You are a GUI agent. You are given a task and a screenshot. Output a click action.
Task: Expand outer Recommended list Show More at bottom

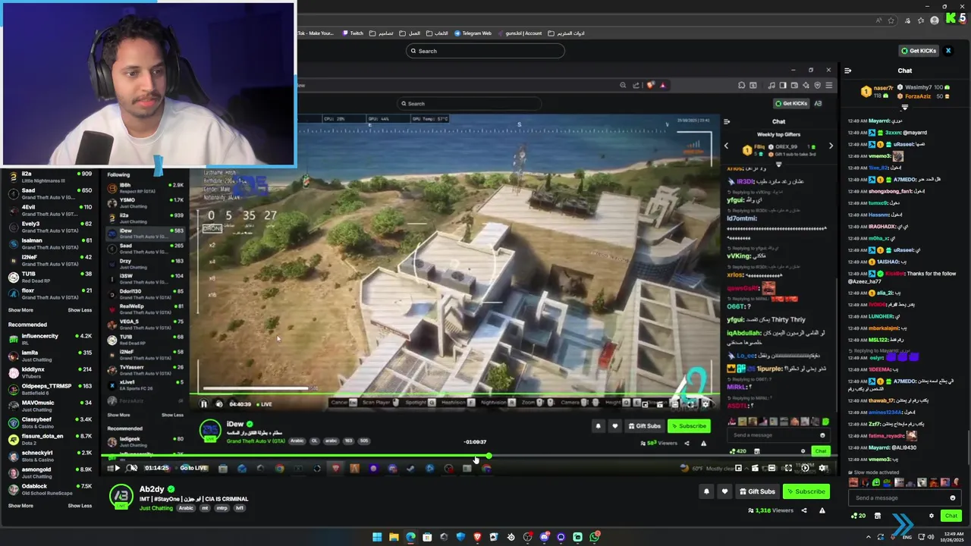pos(20,506)
